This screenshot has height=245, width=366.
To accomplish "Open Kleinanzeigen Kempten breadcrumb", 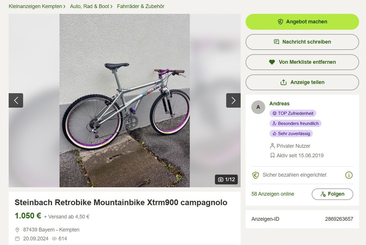I will point(36,6).
